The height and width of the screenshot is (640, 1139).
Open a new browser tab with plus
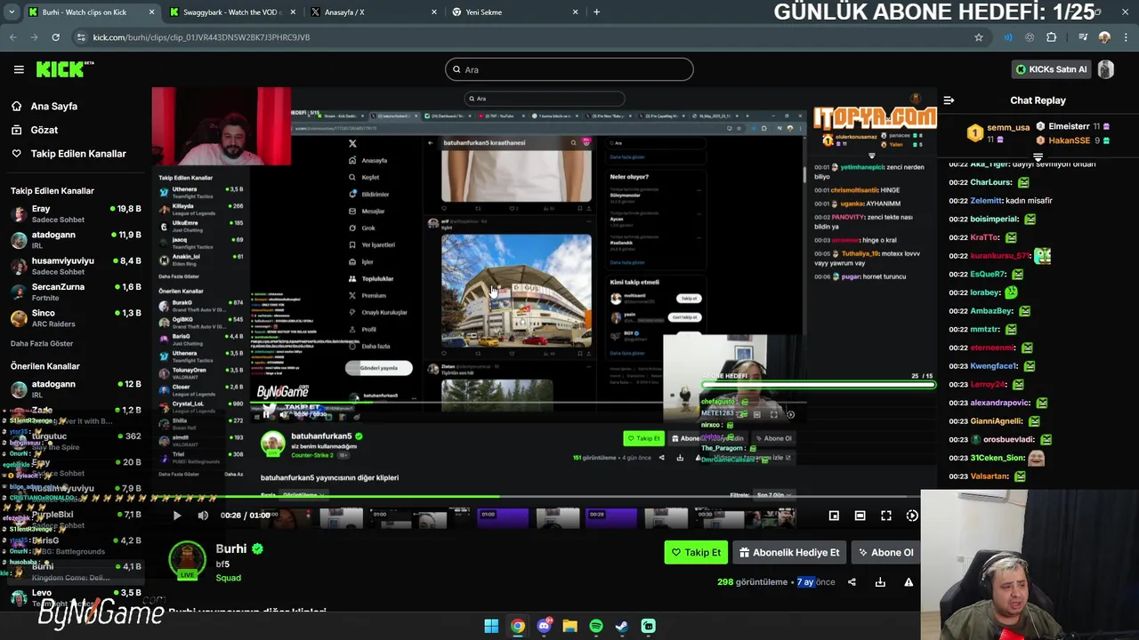(x=596, y=12)
